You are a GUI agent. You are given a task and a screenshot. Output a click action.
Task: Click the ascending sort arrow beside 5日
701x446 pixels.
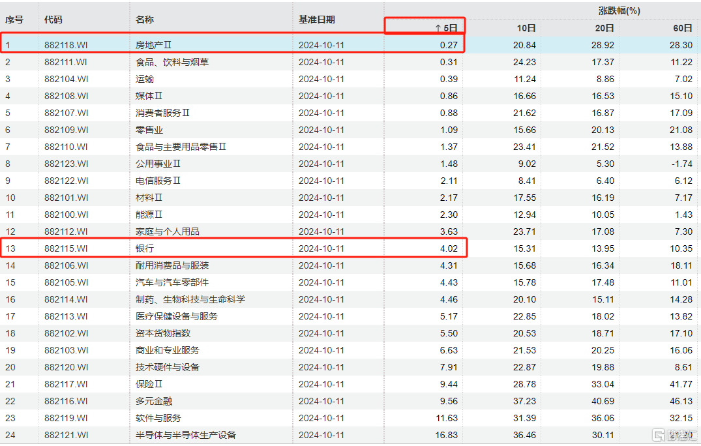pos(438,28)
